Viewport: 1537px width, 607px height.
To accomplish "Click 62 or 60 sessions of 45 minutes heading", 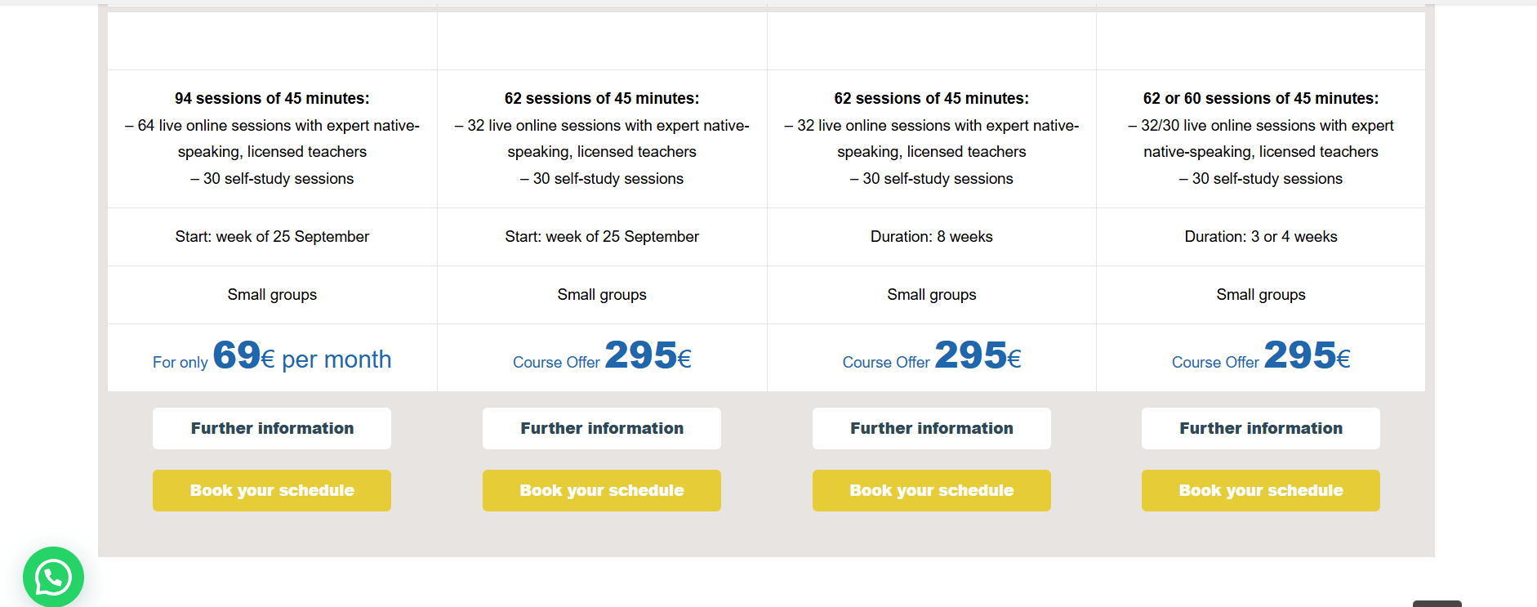I will click(1261, 98).
